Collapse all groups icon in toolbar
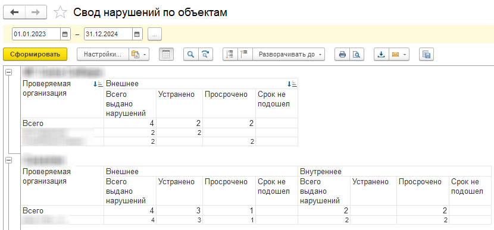The image size is (494, 230). pos(230,54)
